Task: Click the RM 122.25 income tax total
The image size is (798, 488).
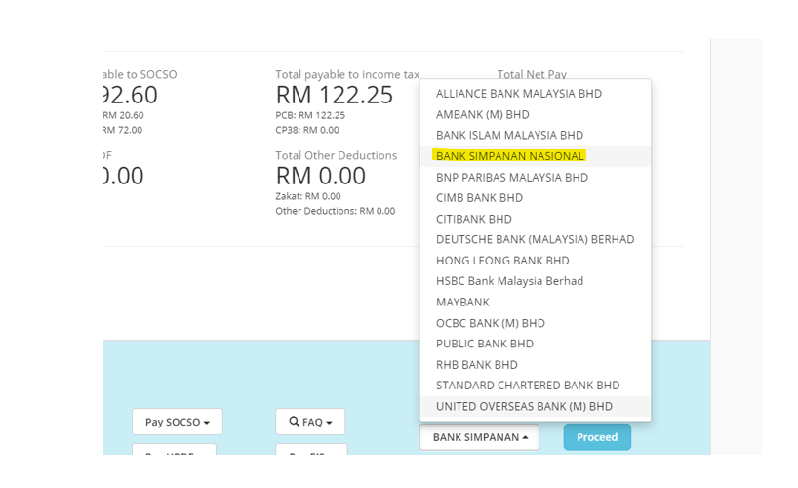Action: pyautogui.click(x=335, y=96)
